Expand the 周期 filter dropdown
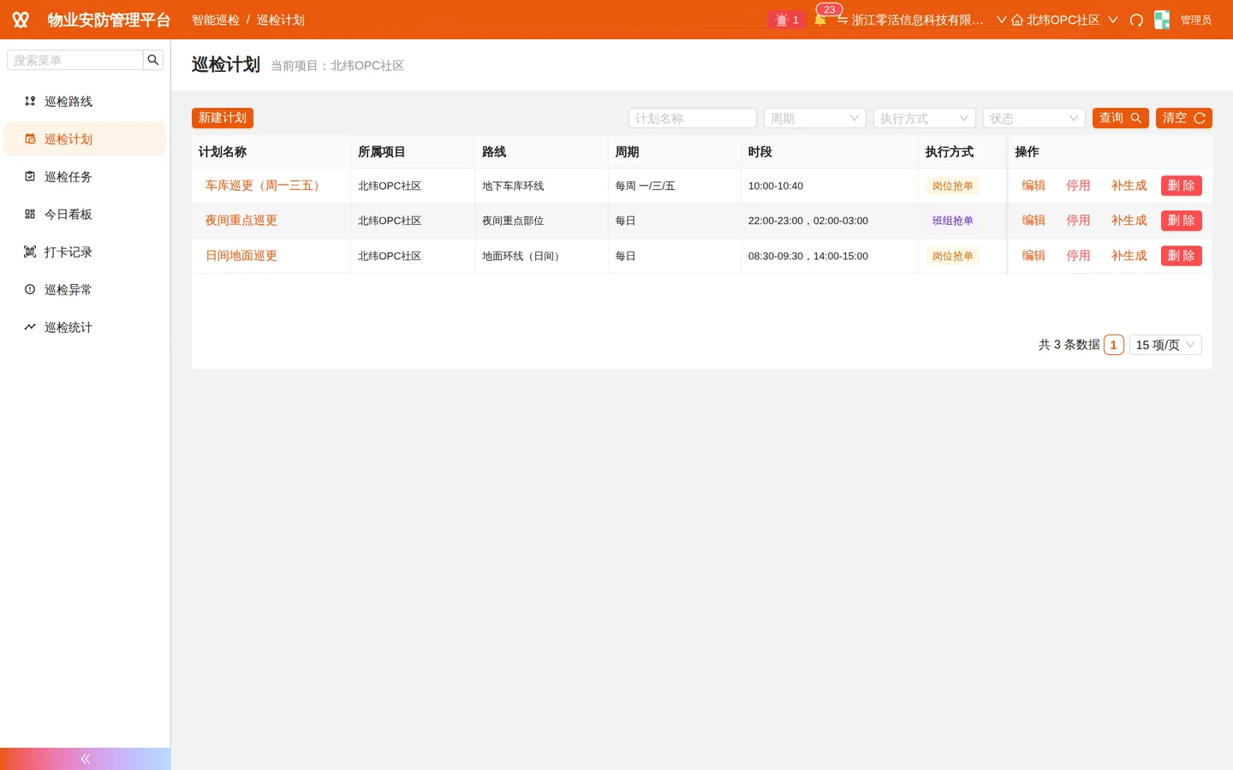Viewport: 1233px width, 770px height. 815,118
